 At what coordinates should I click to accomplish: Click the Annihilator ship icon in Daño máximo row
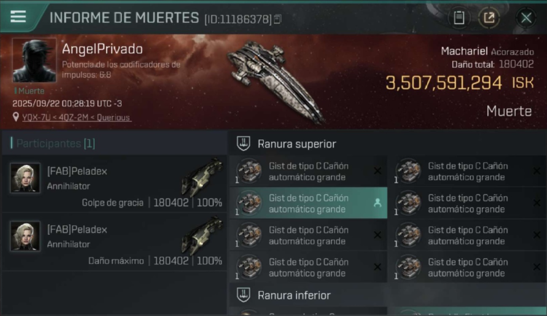202,235
